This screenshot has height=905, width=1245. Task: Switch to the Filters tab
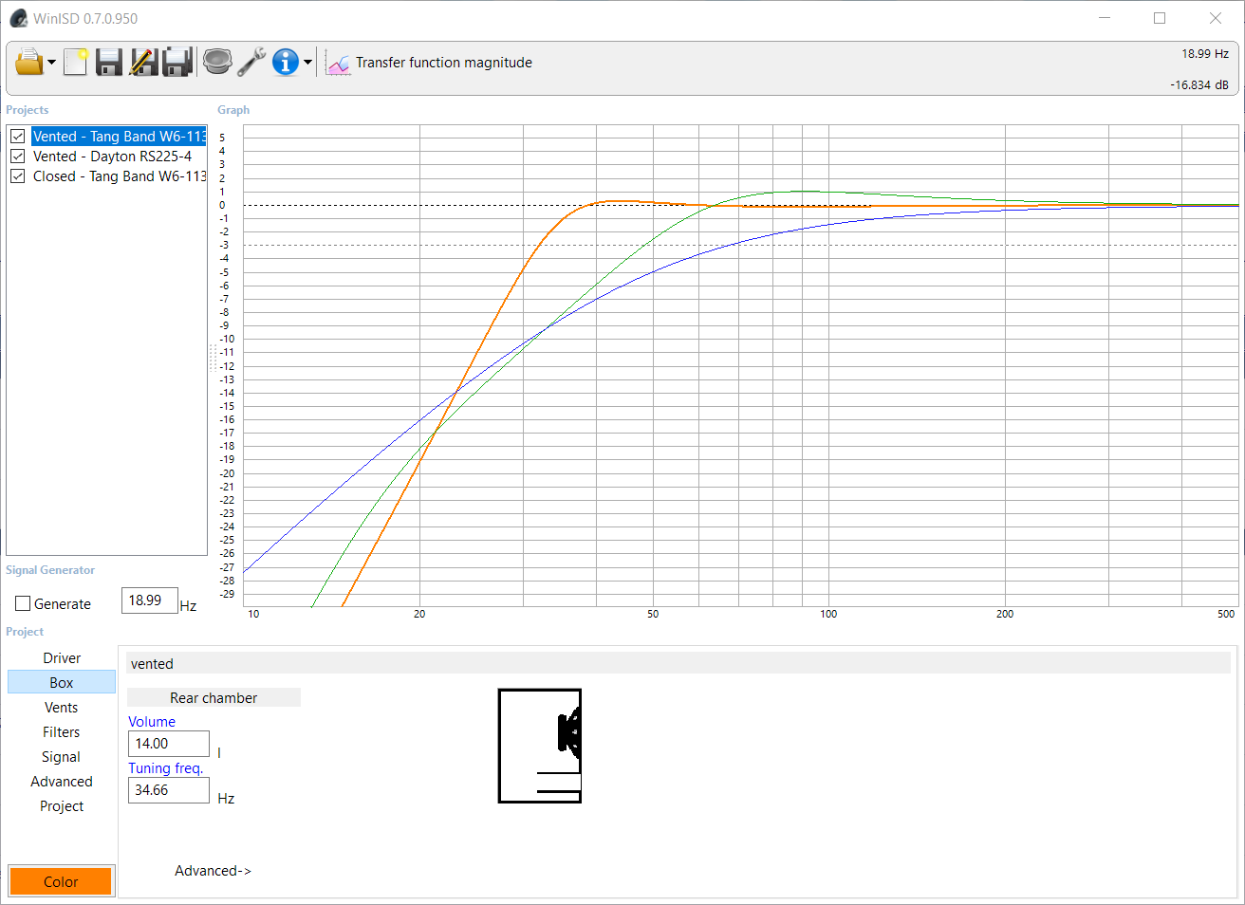tap(62, 732)
